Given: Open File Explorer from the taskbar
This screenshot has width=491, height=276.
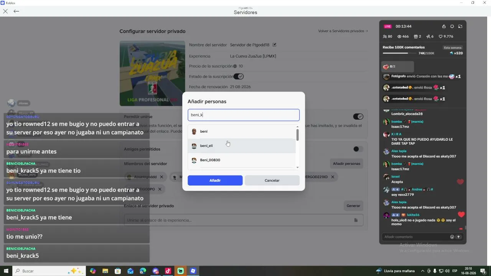Looking at the screenshot, I should (105, 271).
